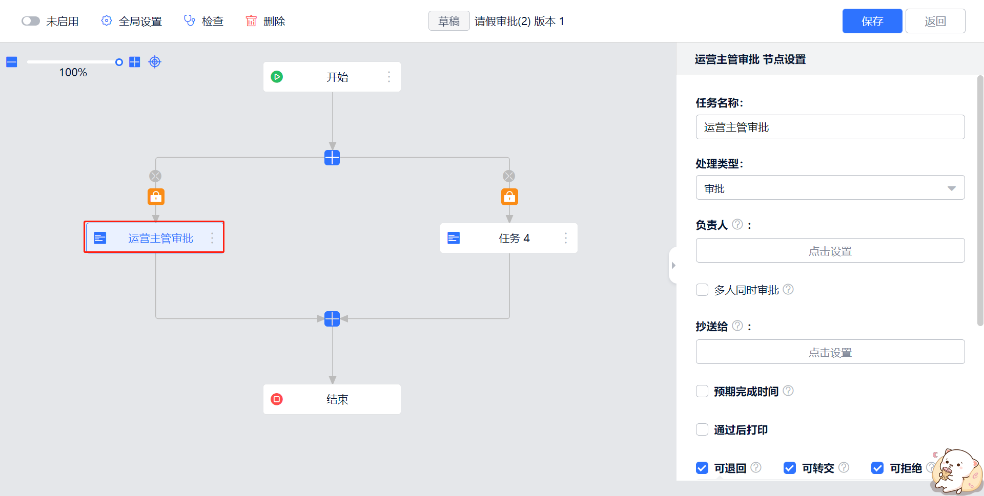
Task: Click the top blue plus gateway node
Action: click(332, 158)
